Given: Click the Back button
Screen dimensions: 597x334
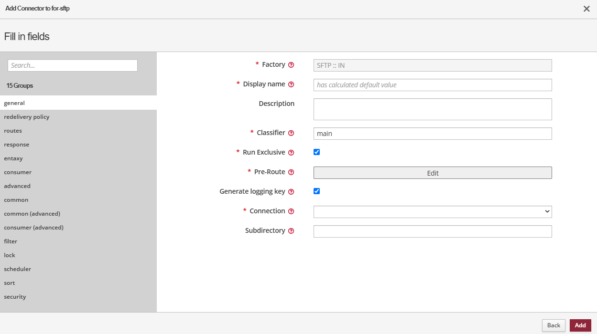Looking at the screenshot, I should [554, 325].
